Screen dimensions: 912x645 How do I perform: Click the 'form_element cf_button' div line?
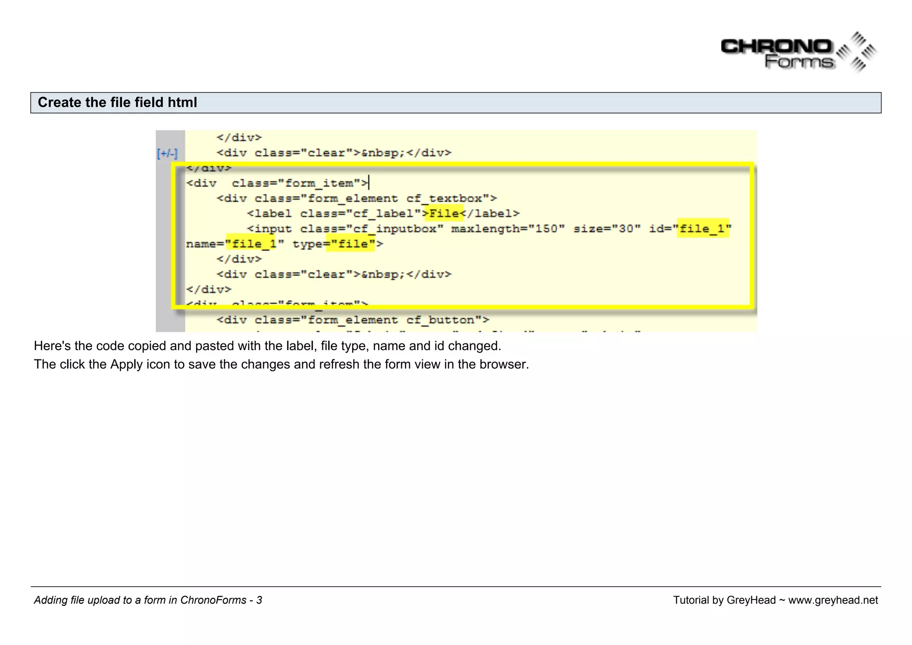coord(353,320)
